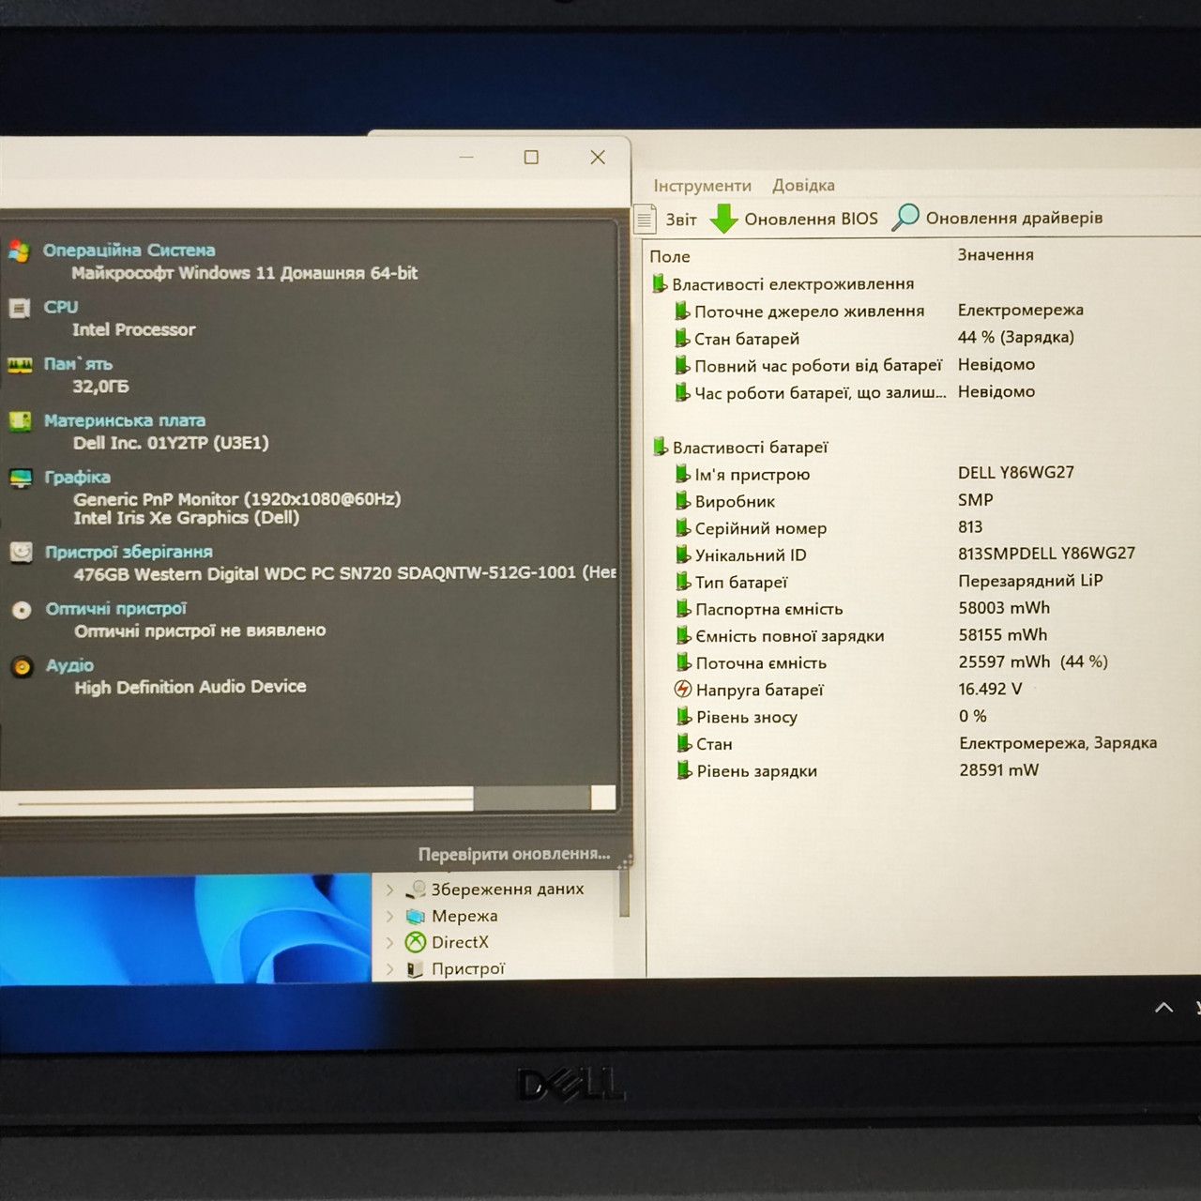The width and height of the screenshot is (1201, 1201).
Task: Click the Пристрої зберігання drive icon
Action: (x=21, y=553)
